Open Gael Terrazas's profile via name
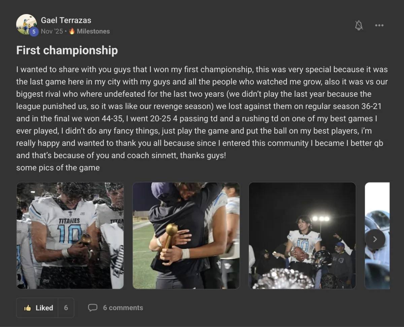The height and width of the screenshot is (327, 404). click(x=66, y=20)
